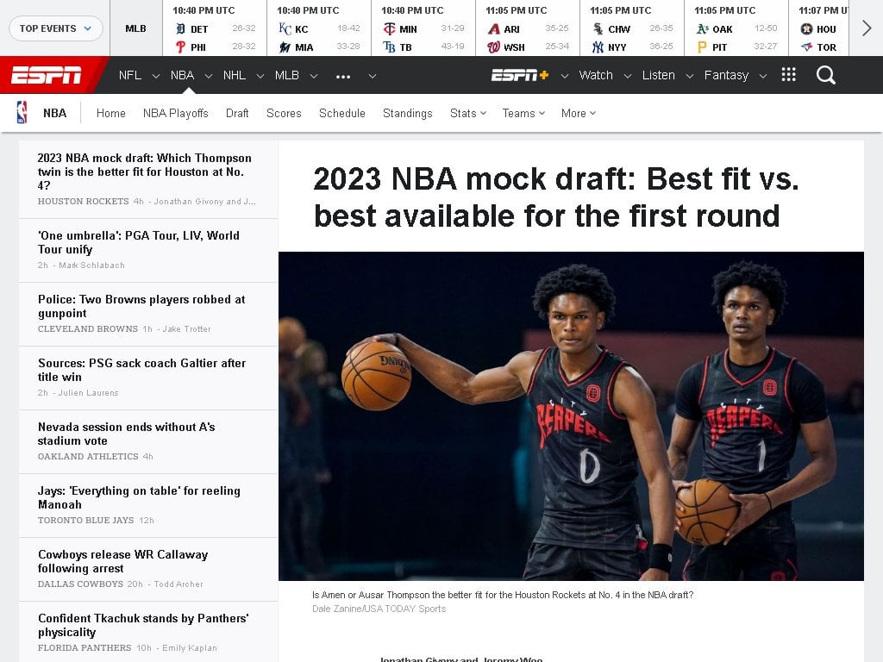
Task: Open the ARI vs WSH scoreboard game
Action: pyautogui.click(x=528, y=28)
